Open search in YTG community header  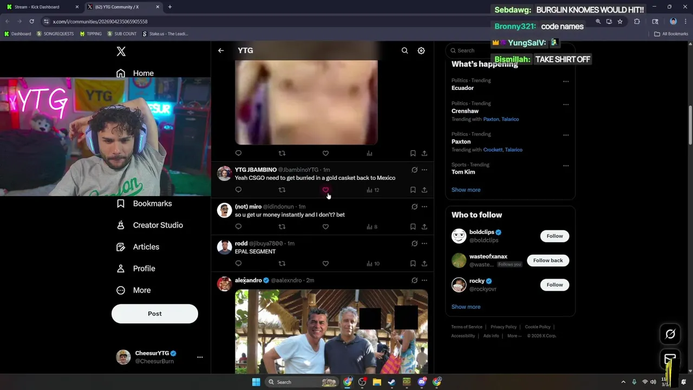[x=404, y=50]
